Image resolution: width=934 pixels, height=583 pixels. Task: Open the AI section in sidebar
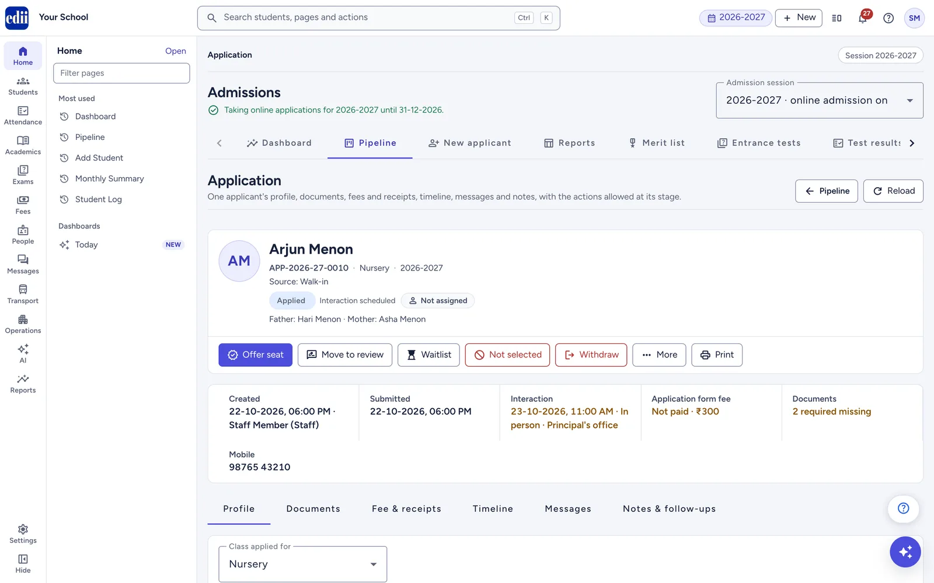23,353
